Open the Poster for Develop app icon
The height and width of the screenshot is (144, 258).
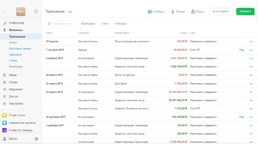5,130
